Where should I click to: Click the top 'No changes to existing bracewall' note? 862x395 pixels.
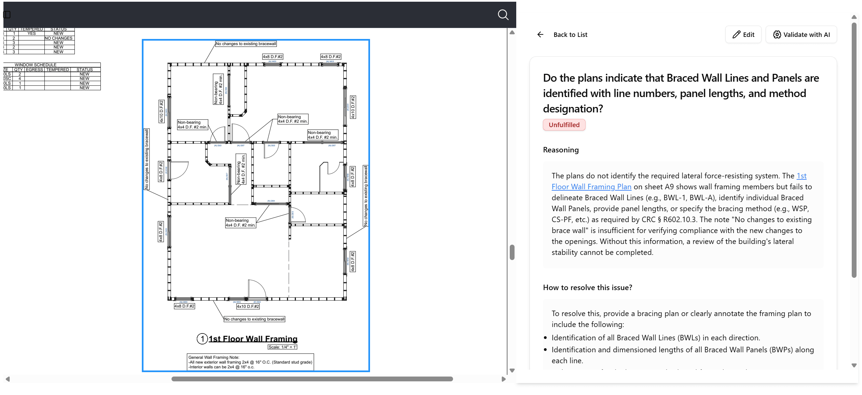[246, 44]
